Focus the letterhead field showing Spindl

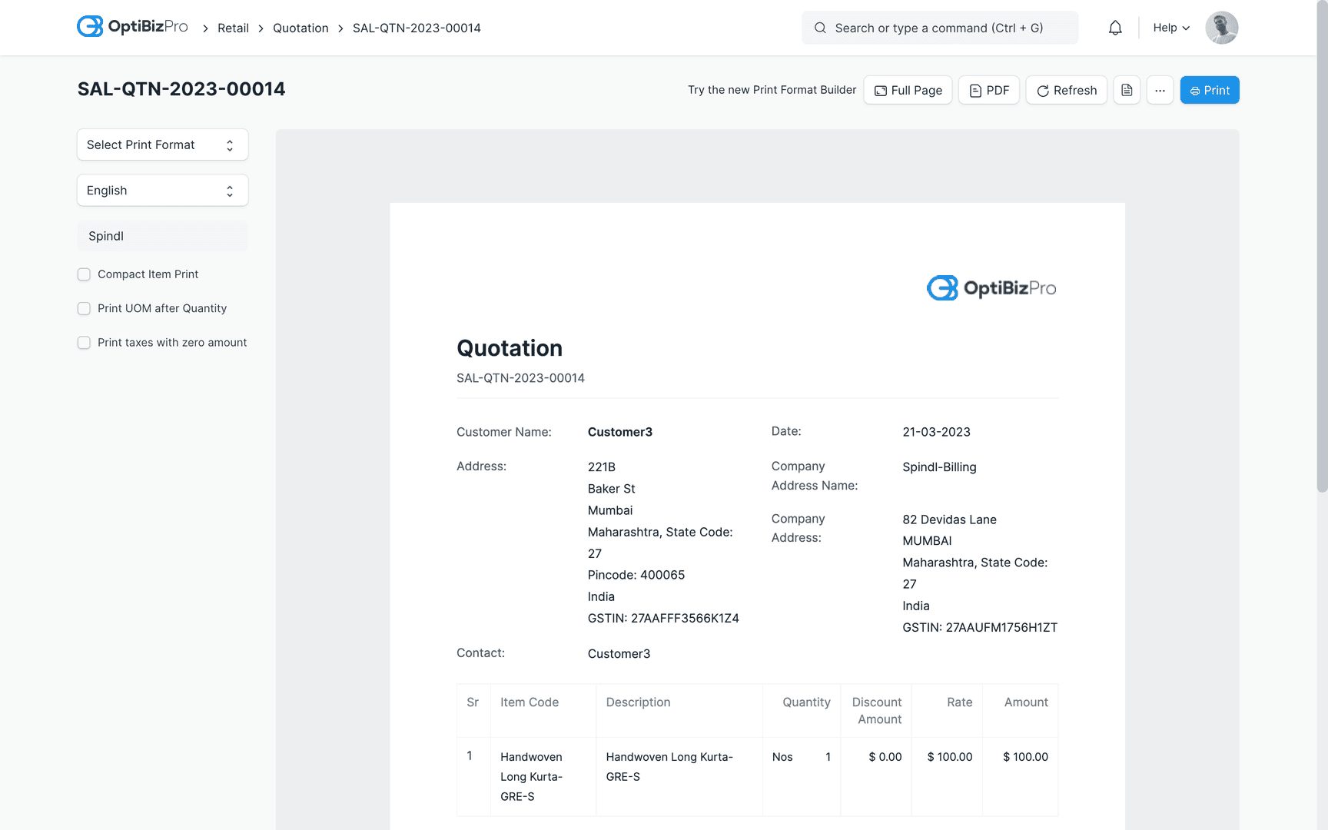pos(162,236)
